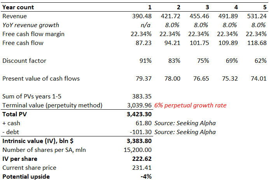Select Year 5 discount factor 62%
Image resolution: width=269 pixels, height=181 pixels.
260,61
